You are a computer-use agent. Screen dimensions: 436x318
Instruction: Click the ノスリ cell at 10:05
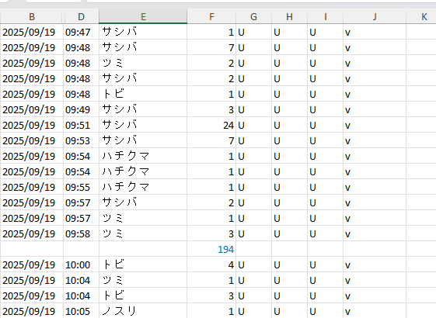143,311
